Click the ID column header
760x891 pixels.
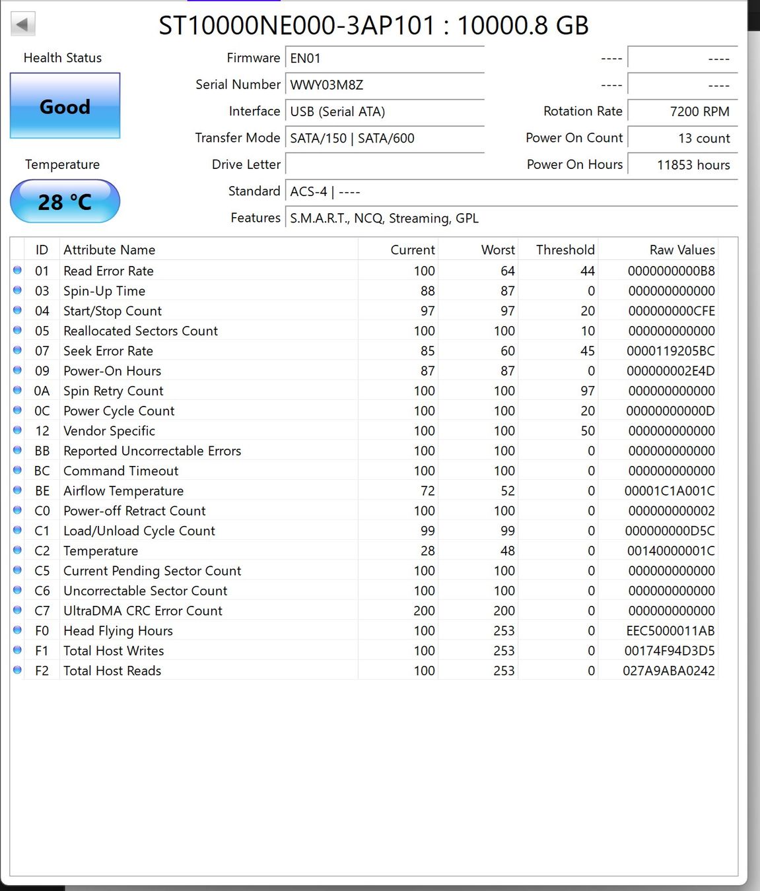[x=42, y=250]
